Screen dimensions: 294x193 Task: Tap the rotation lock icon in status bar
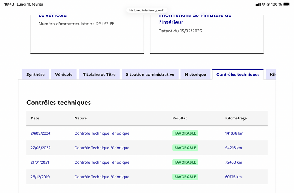268,4
